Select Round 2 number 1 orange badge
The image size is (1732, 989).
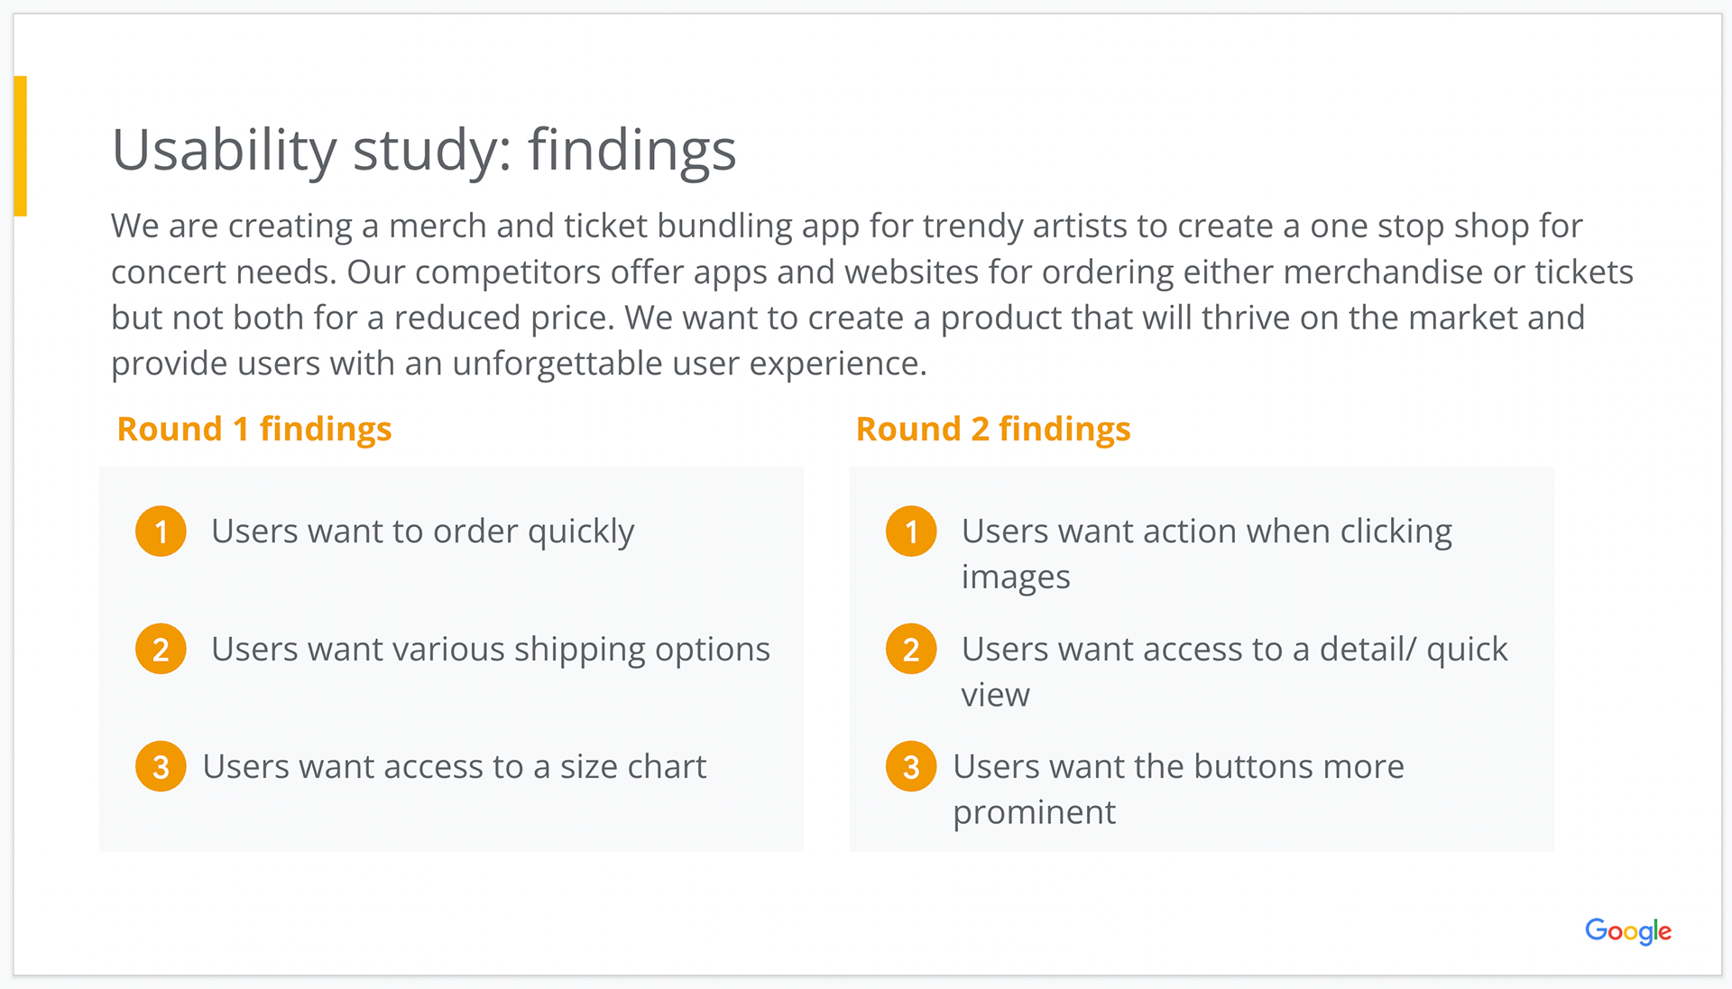tap(911, 531)
